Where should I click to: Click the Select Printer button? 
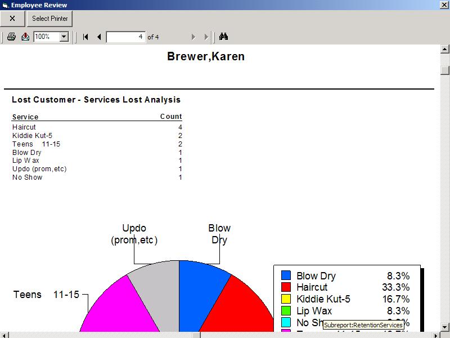click(49, 19)
